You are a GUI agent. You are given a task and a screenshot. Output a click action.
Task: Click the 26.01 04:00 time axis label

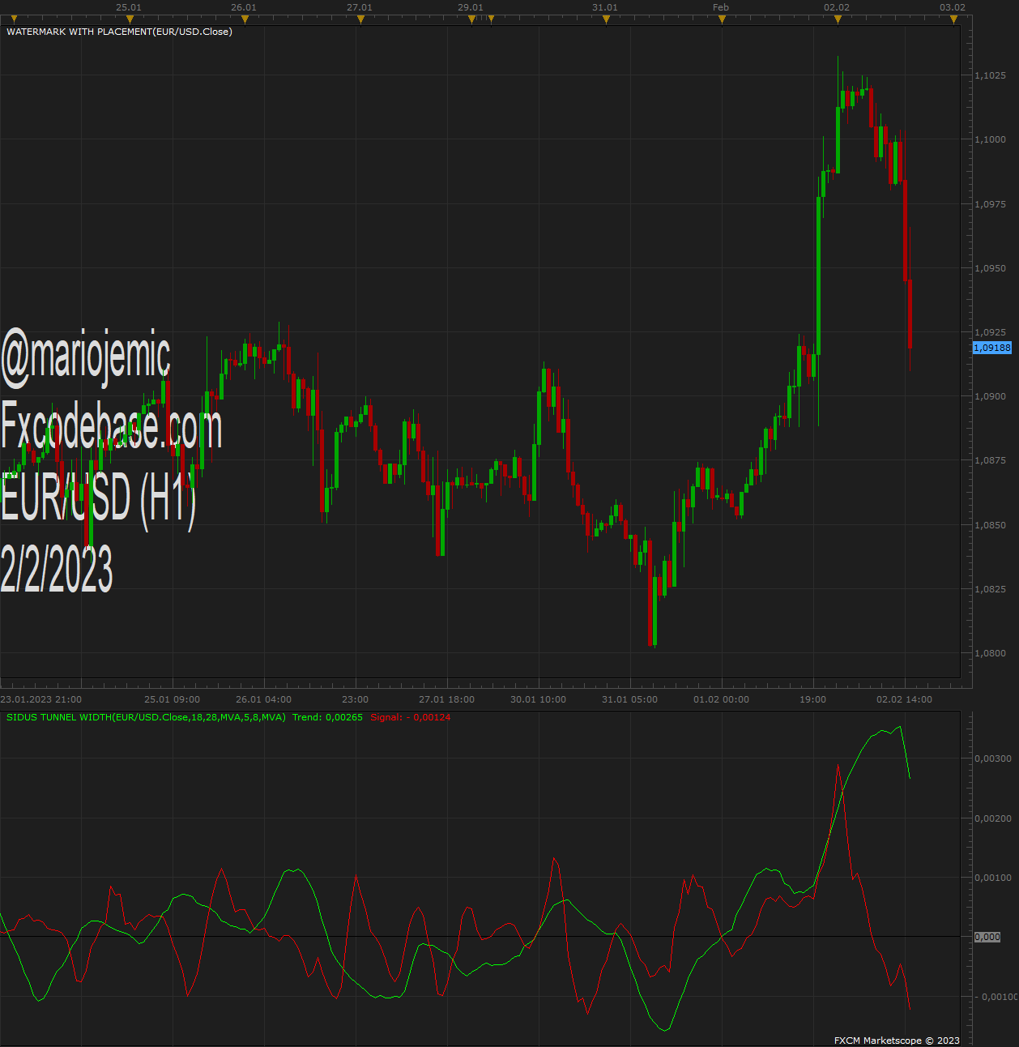pos(264,699)
